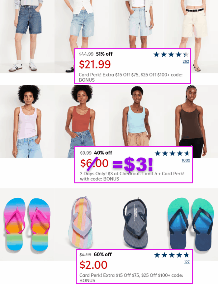
Task: Select the frayed-hem light denim shorts image
Action: (136, 24)
